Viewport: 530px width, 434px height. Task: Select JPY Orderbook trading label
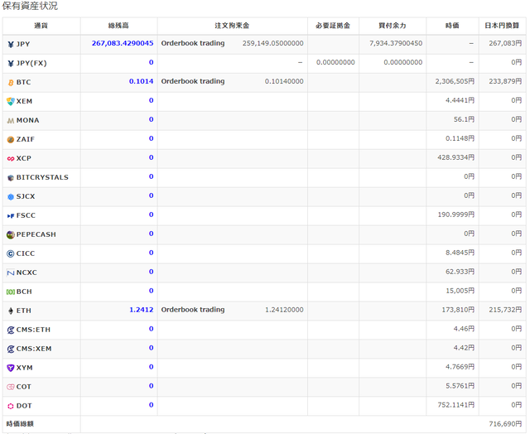coord(193,43)
